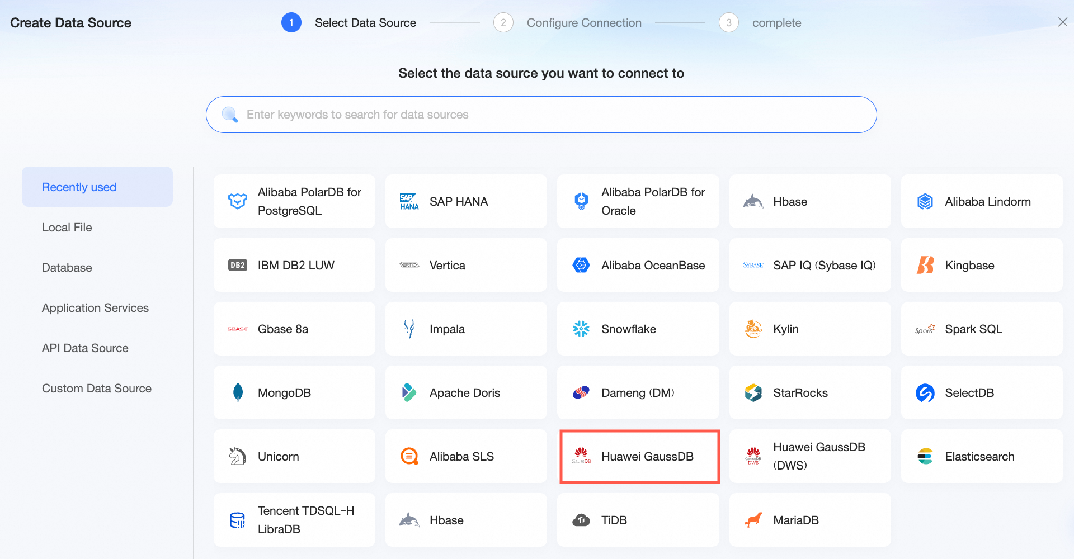Open the Application Services category
Image resolution: width=1074 pixels, height=559 pixels.
coord(97,307)
